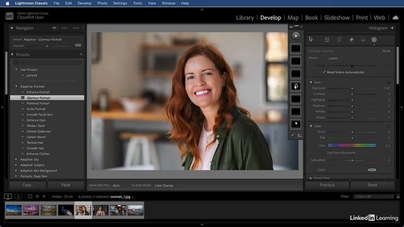Toggle mask overlay eye icon
Image resolution: width=404 pixels, height=227 pixels.
click(x=291, y=26)
